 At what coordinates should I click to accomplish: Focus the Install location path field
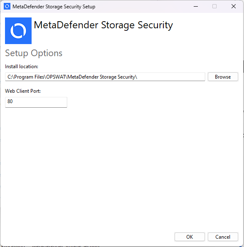(x=105, y=77)
